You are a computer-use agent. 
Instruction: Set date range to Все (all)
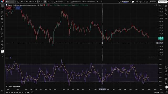point(28,92)
